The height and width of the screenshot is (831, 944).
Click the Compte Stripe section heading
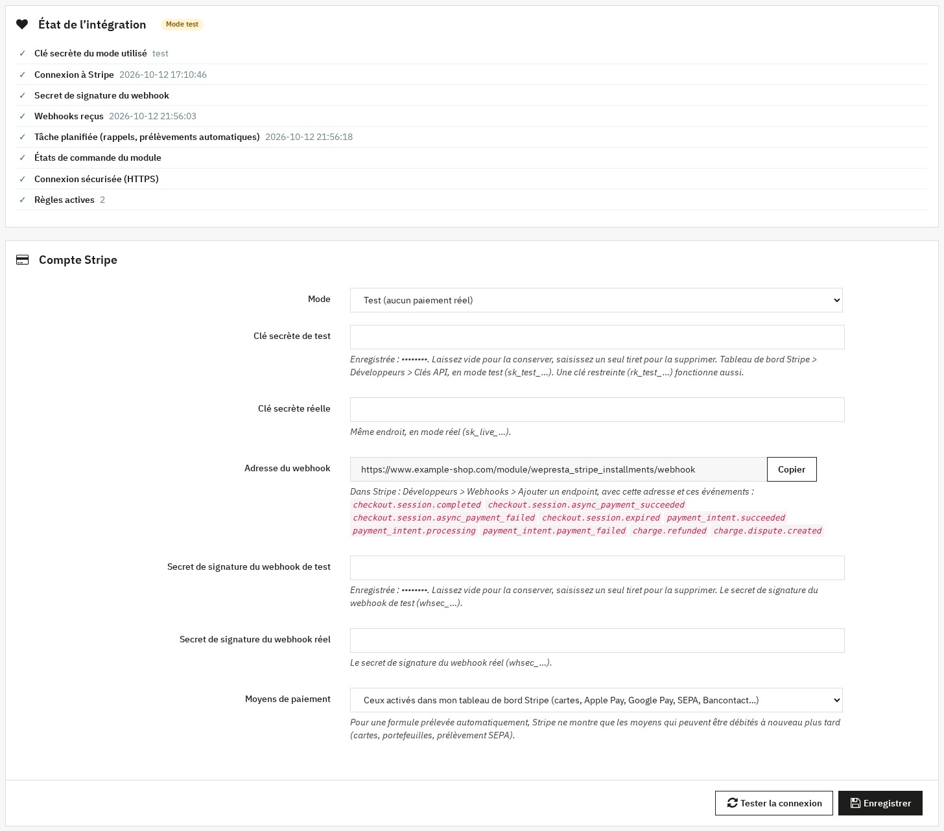click(78, 260)
